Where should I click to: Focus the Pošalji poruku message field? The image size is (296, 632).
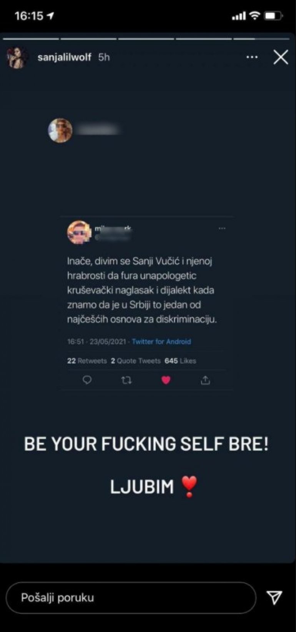[131, 597]
